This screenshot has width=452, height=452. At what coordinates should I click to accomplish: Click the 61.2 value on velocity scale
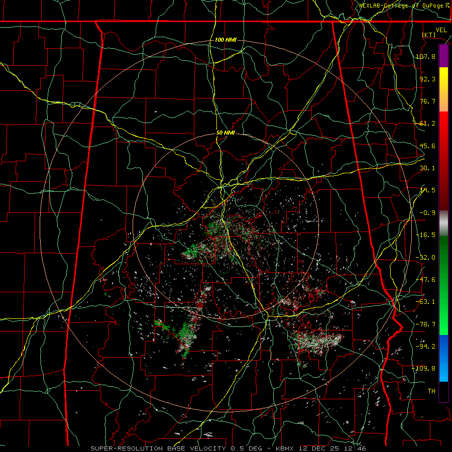[x=427, y=124]
